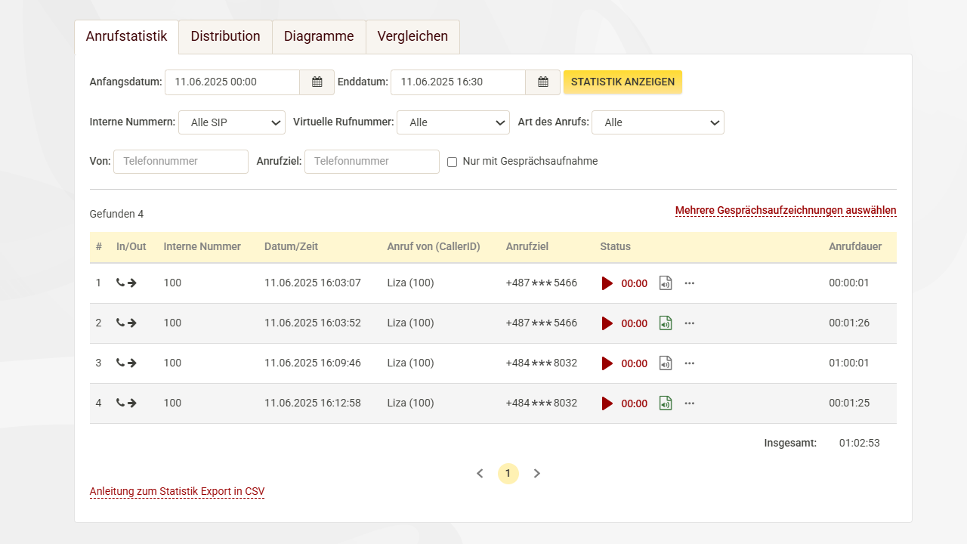Click +484***8032 in row 3
The image size is (967, 544).
click(x=542, y=363)
